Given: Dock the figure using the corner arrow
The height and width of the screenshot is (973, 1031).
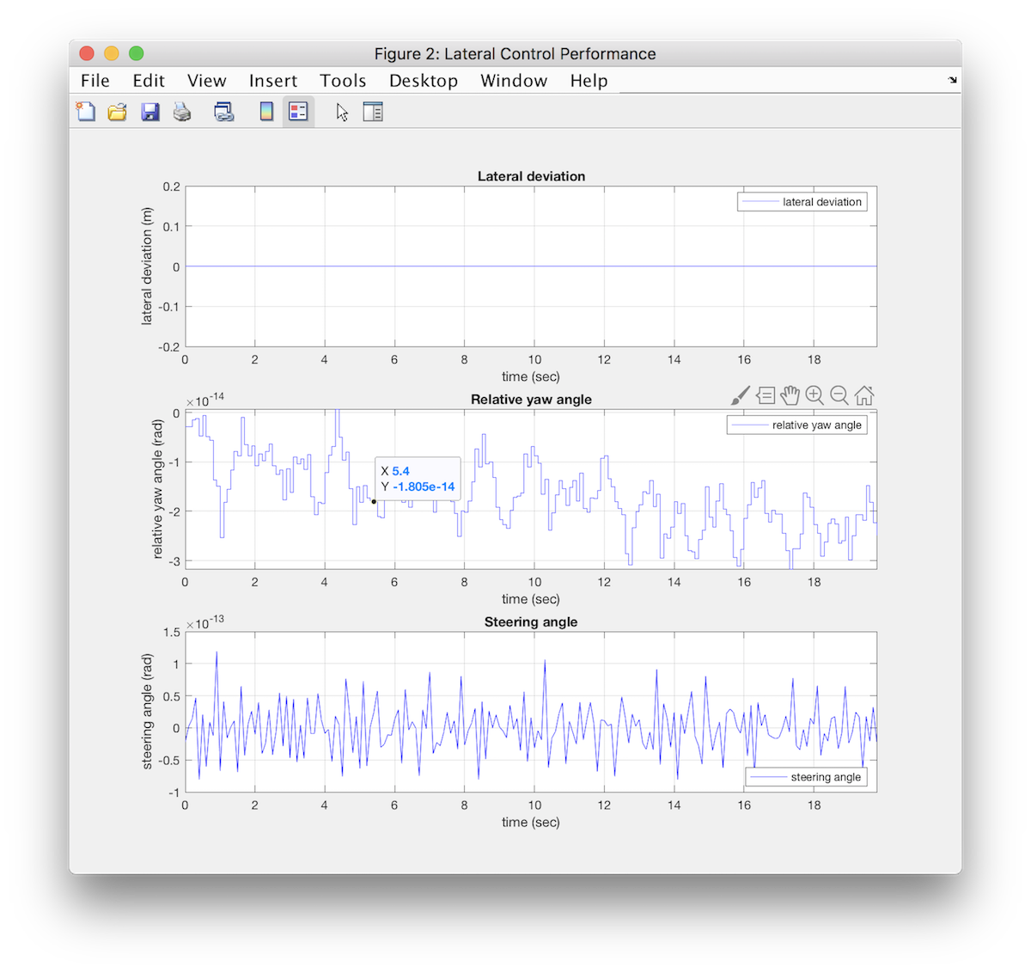Looking at the screenshot, I should coord(952,80).
